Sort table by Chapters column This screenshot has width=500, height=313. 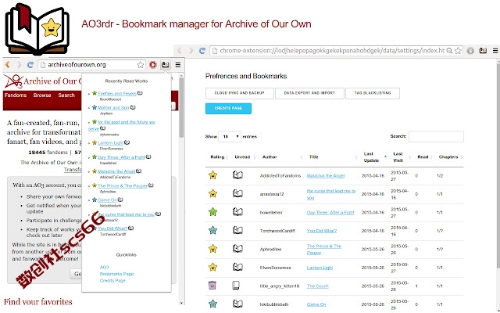(x=450, y=156)
